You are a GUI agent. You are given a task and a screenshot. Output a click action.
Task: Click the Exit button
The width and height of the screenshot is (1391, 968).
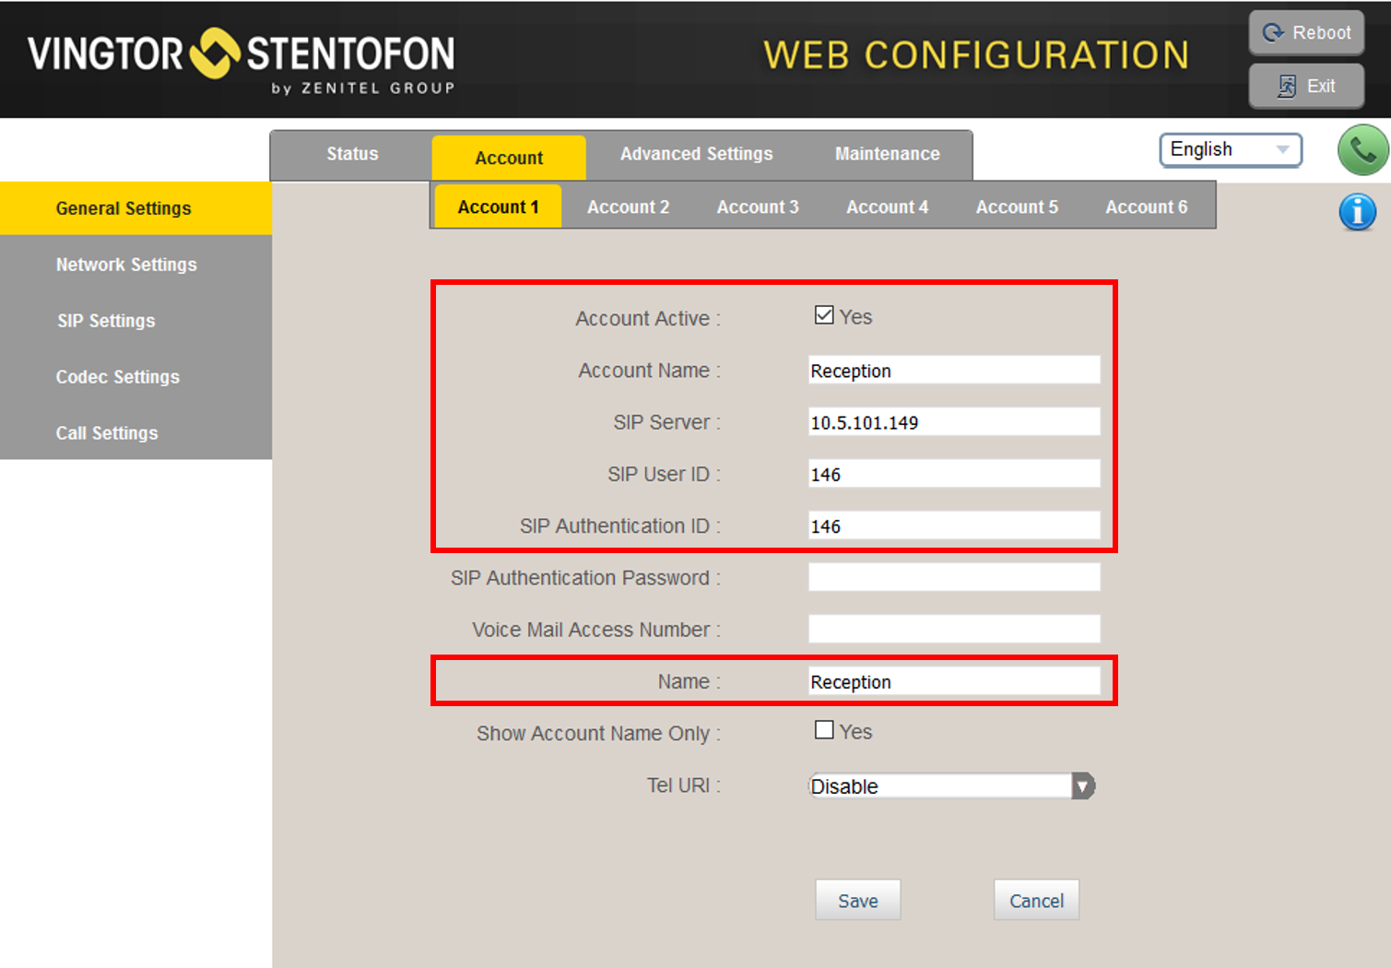[x=1306, y=86]
